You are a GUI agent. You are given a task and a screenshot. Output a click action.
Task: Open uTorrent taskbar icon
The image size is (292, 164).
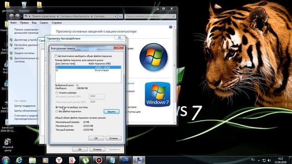[x=85, y=160]
